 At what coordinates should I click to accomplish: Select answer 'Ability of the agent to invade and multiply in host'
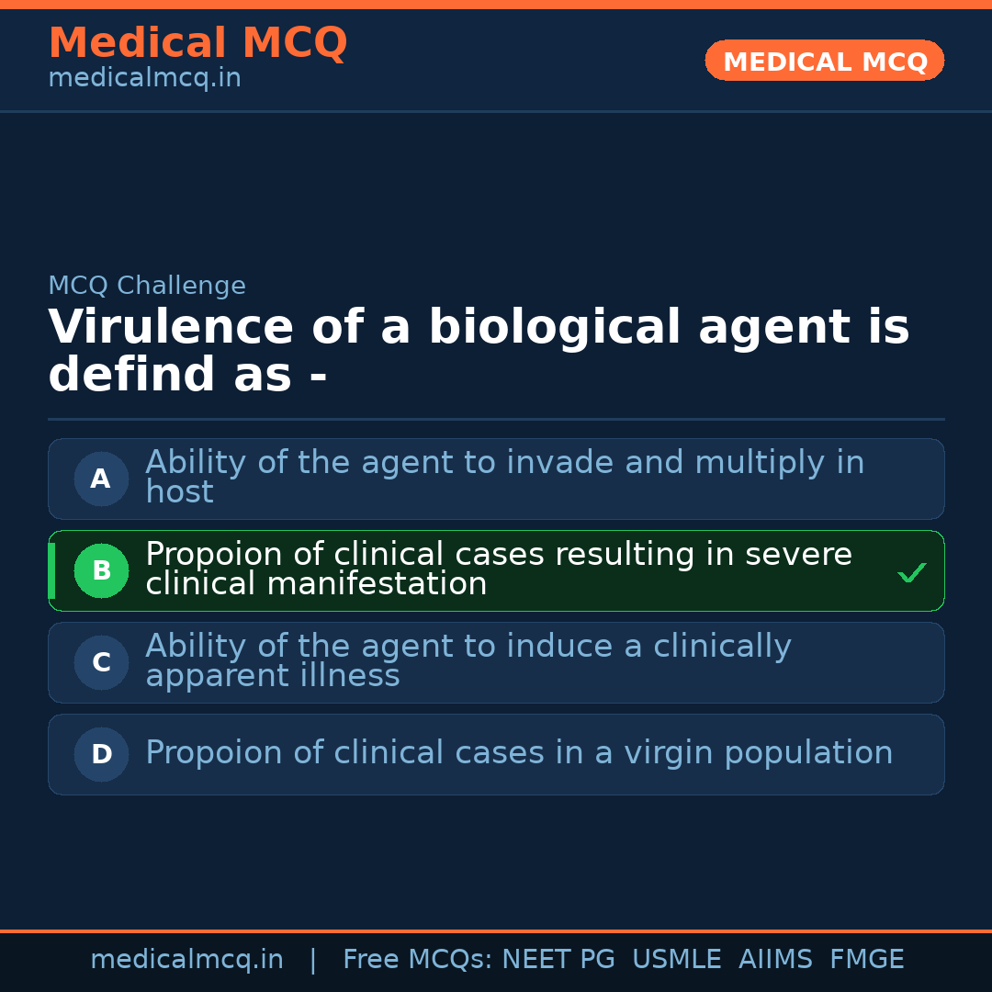click(504, 477)
